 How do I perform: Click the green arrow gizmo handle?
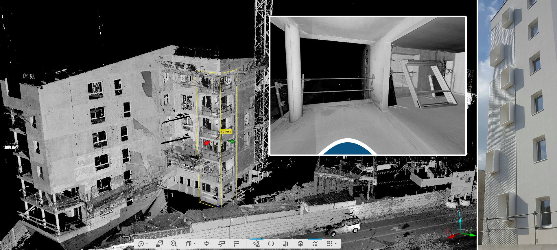pyautogui.click(x=232, y=141)
